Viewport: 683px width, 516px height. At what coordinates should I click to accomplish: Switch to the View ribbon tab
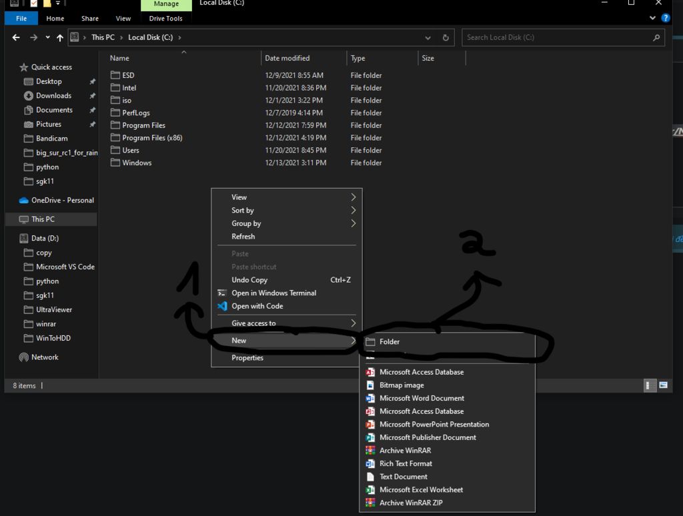[x=123, y=18]
